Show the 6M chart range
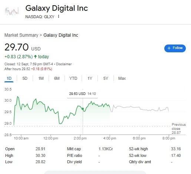This screenshot has width=191, height=174. (57, 78)
